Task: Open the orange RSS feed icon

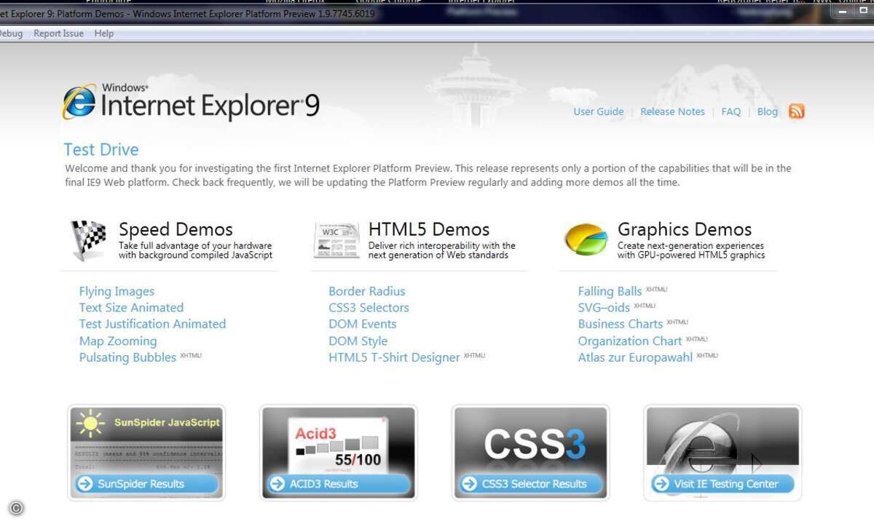Action: 797,111
